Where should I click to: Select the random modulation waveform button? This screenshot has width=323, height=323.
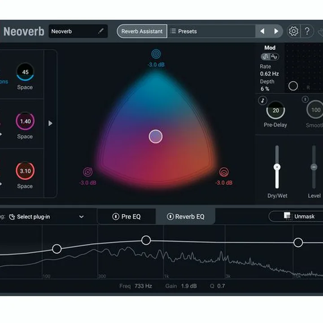pyautogui.click(x=266, y=57)
